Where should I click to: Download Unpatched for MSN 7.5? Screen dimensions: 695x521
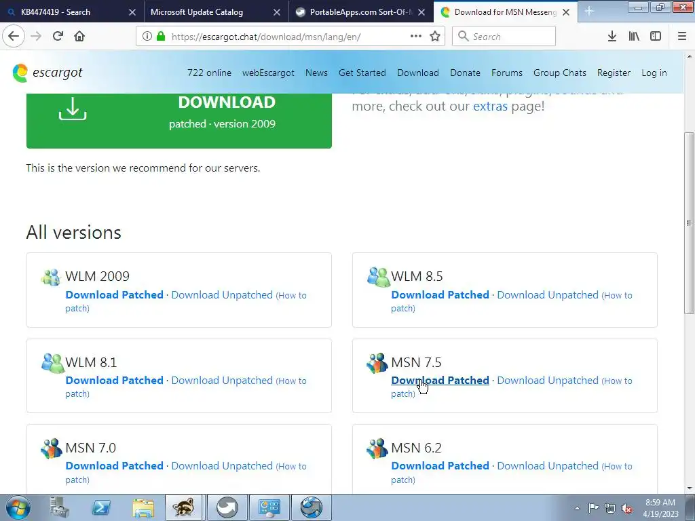(548, 380)
